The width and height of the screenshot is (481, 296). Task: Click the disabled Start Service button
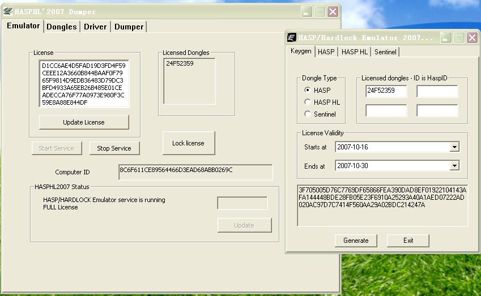click(x=57, y=148)
